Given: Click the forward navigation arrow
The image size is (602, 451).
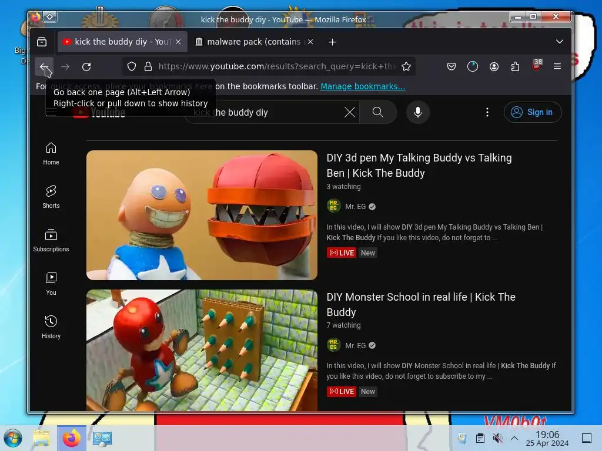Looking at the screenshot, I should [65, 67].
